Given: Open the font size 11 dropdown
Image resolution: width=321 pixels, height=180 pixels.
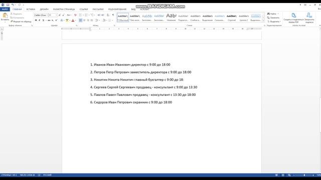Looking at the screenshot, I should click(56, 15).
